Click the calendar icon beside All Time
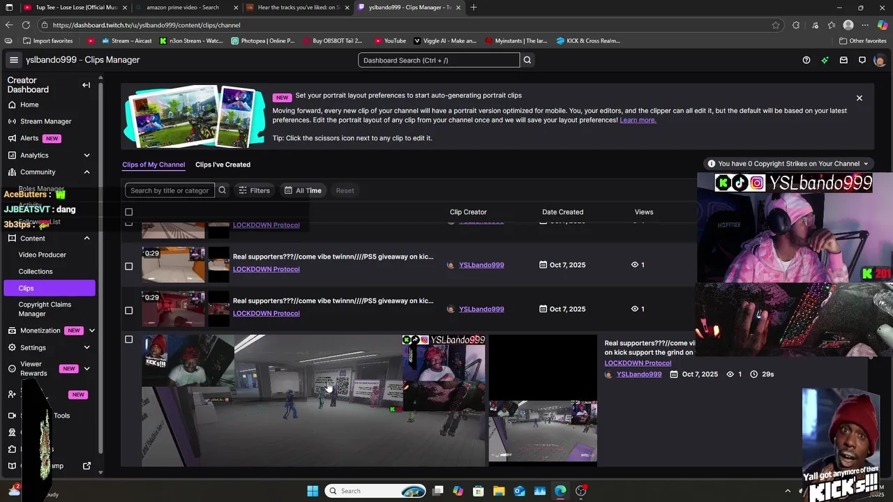This screenshot has height=502, width=893. 288,190
